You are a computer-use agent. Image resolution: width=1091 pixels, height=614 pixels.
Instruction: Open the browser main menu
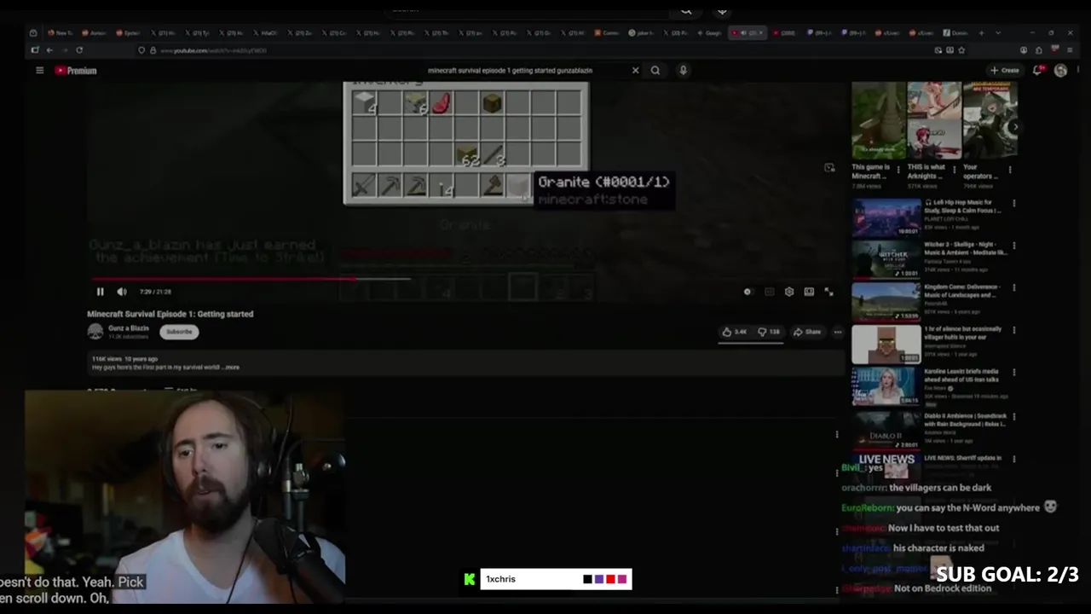(1070, 50)
